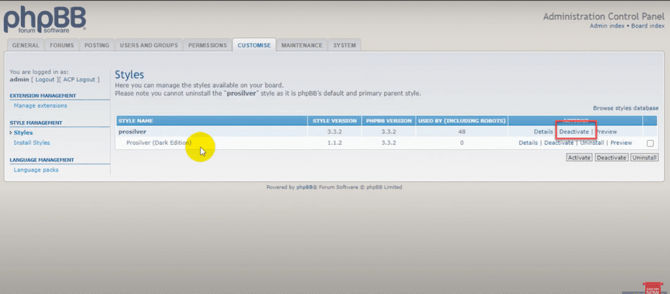Switch to the Forums tab
The height and width of the screenshot is (294, 670).
click(x=62, y=45)
